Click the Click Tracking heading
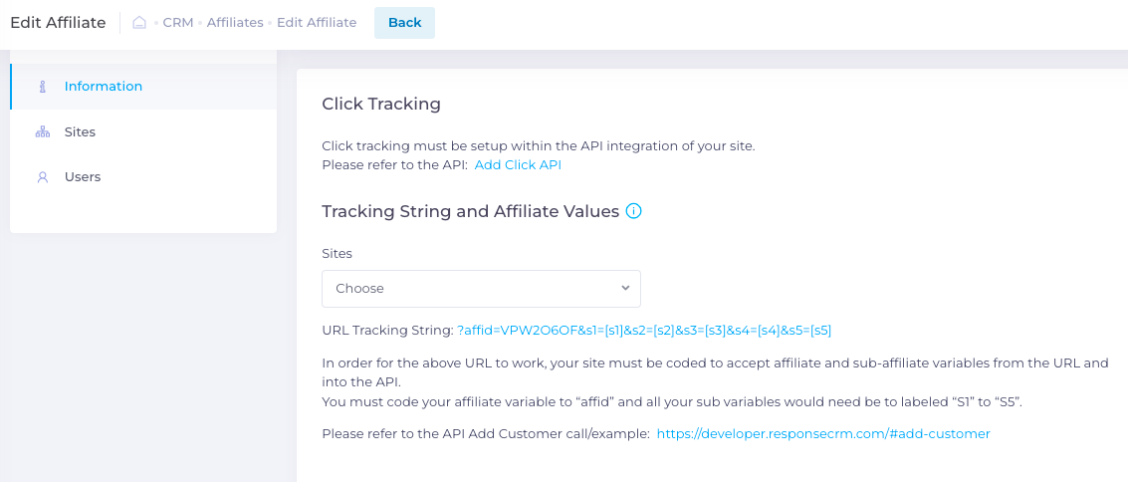Viewport: 1128px width, 482px height. (x=381, y=104)
